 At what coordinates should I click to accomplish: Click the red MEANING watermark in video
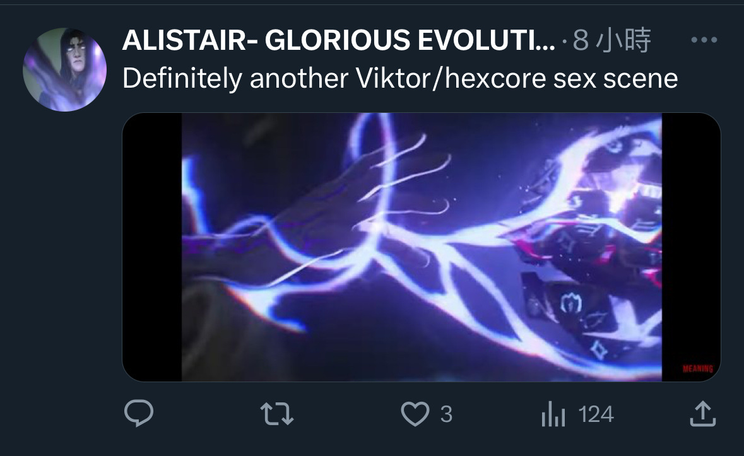(697, 369)
